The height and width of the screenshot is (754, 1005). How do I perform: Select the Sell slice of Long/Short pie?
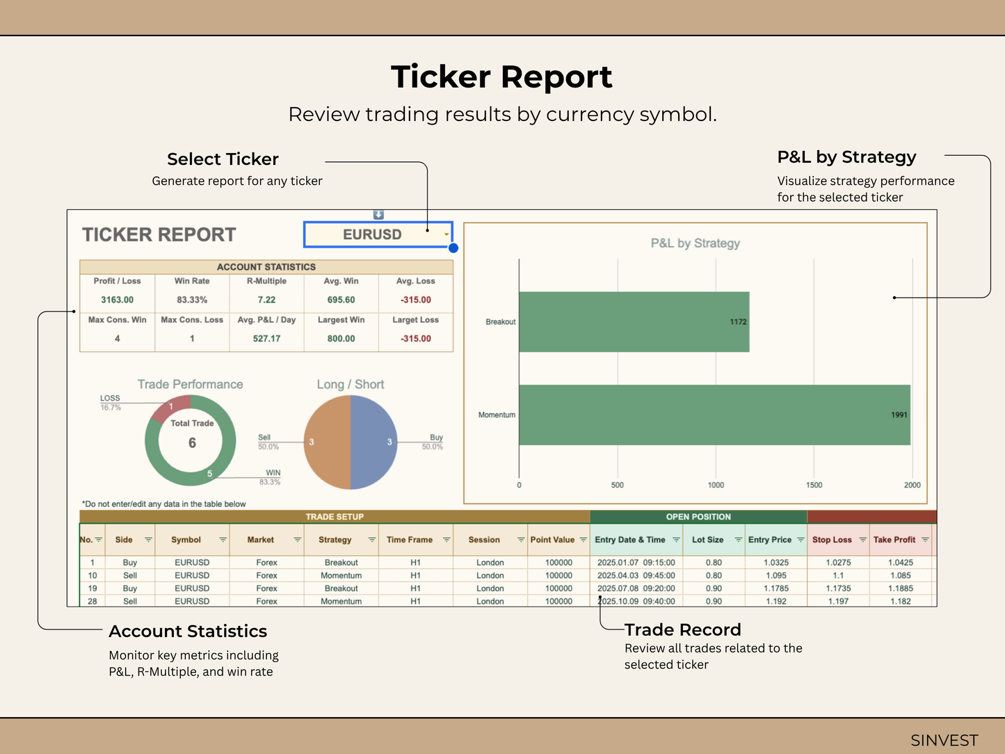pos(328,442)
